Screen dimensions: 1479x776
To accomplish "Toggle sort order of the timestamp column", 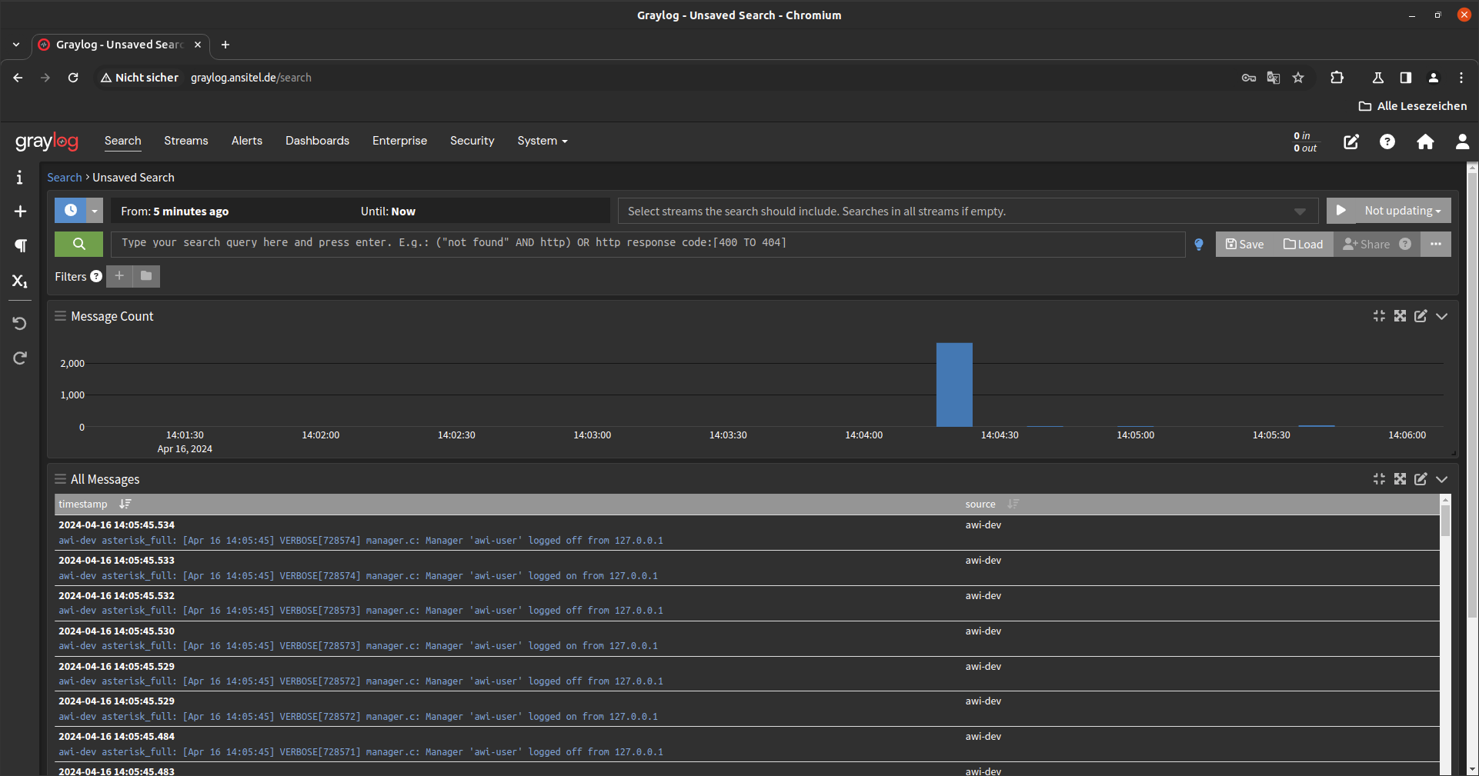I will [x=125, y=504].
